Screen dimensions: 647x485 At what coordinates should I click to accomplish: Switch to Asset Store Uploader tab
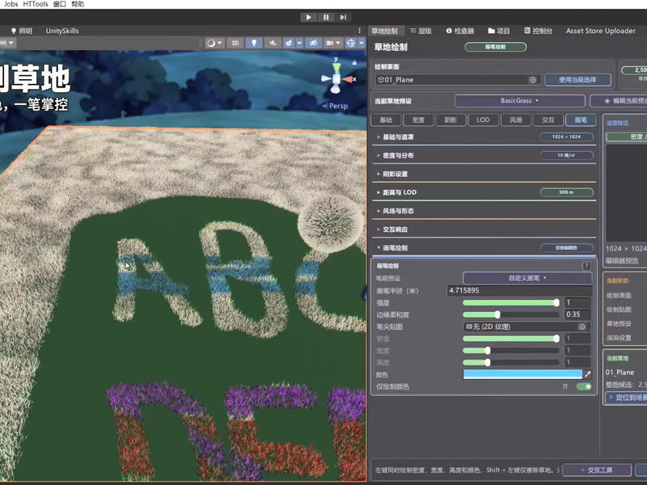point(600,31)
